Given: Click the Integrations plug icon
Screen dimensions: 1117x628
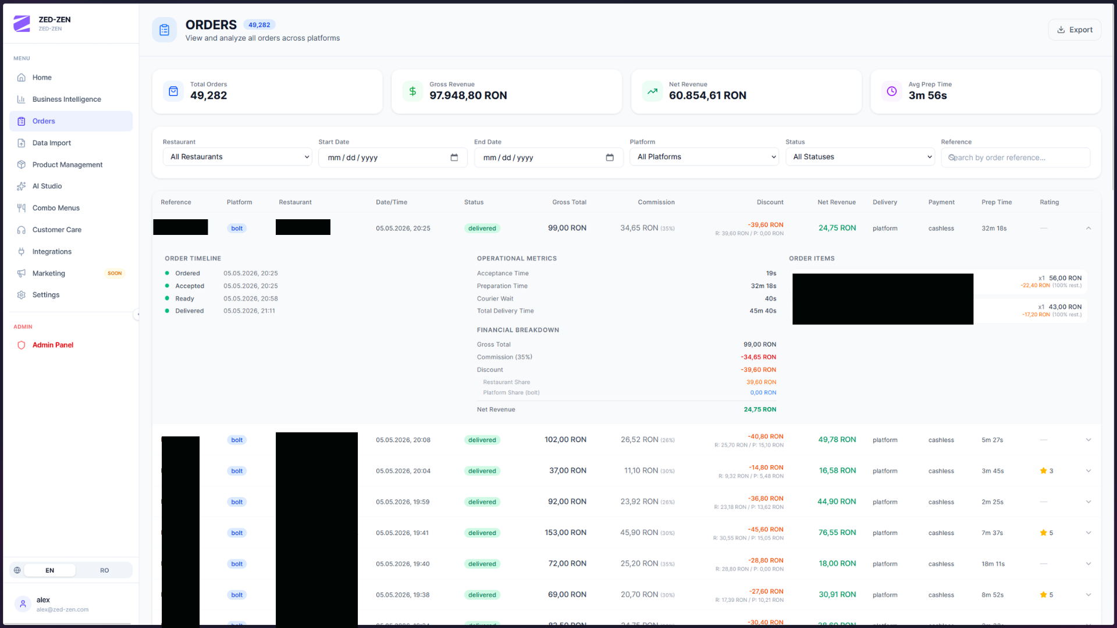Looking at the screenshot, I should (x=22, y=252).
